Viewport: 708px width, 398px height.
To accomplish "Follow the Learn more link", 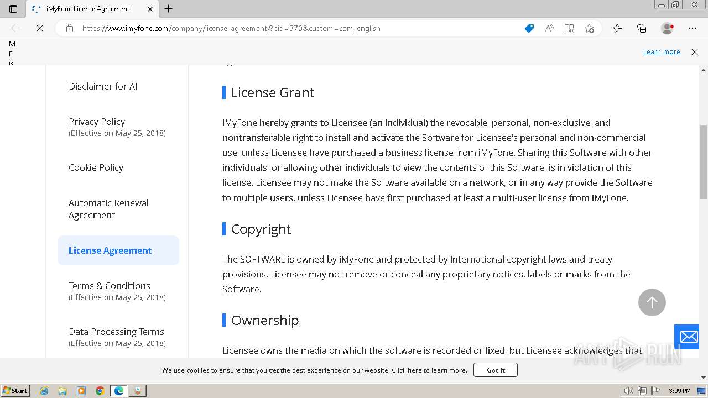I will click(x=662, y=51).
